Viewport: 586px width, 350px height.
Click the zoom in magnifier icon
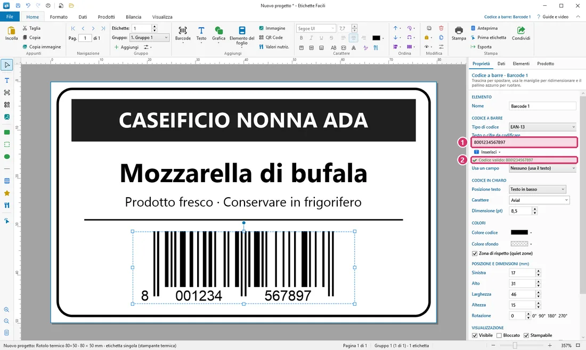click(x=7, y=310)
